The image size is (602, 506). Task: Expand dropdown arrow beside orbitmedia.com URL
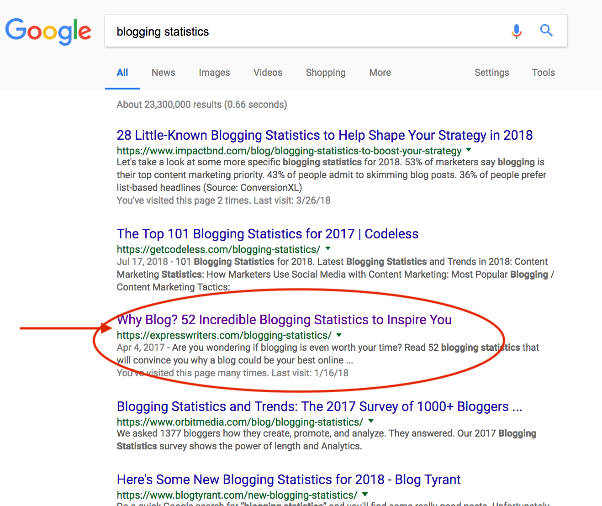click(371, 421)
